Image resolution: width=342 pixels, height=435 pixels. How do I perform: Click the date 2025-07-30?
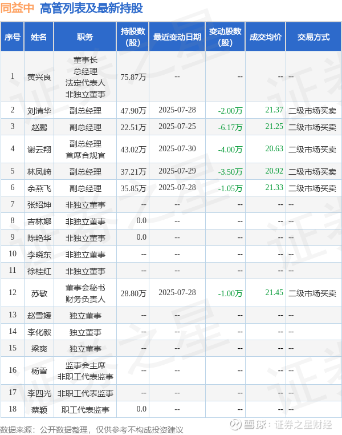coord(177,148)
